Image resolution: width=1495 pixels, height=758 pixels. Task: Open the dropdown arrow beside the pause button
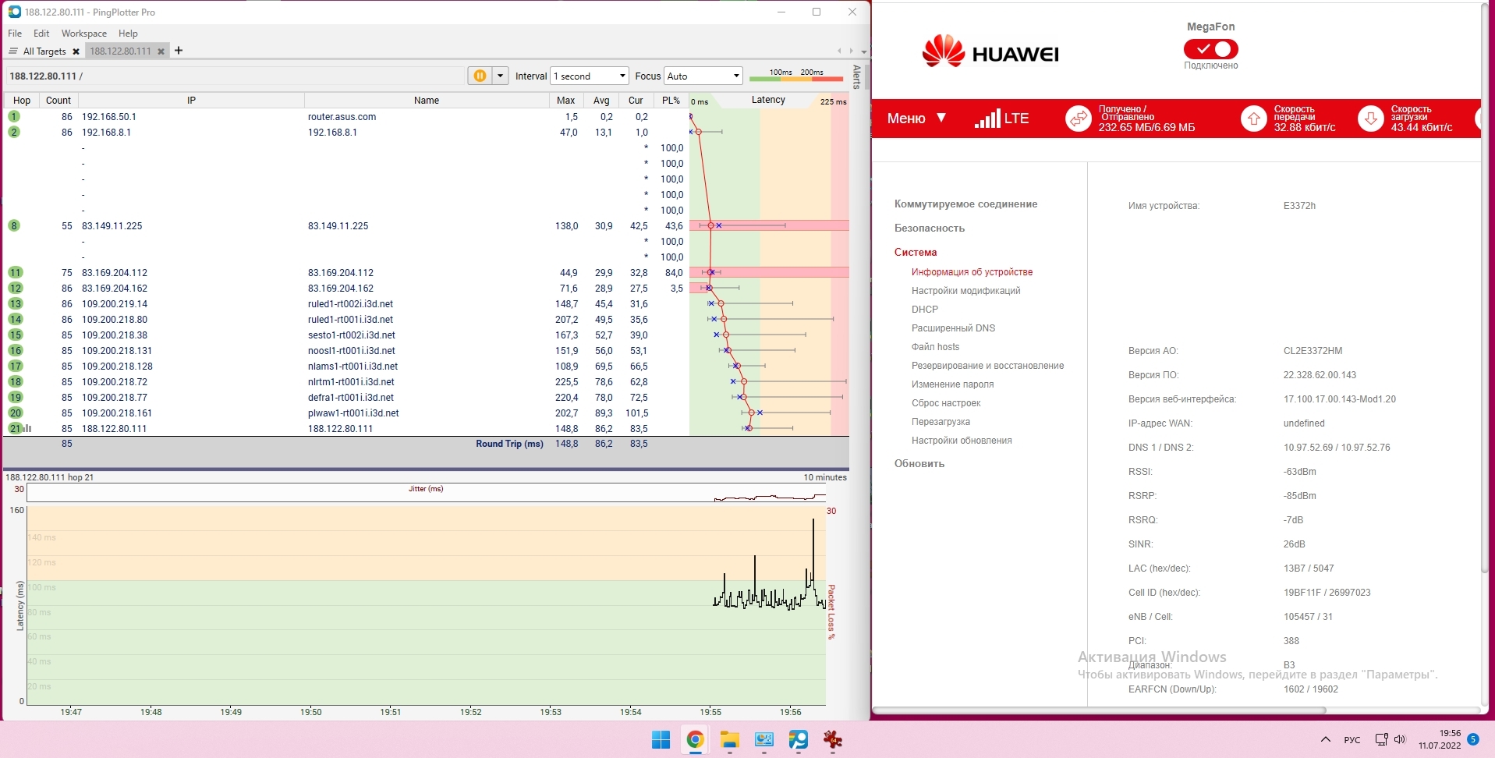tap(501, 76)
